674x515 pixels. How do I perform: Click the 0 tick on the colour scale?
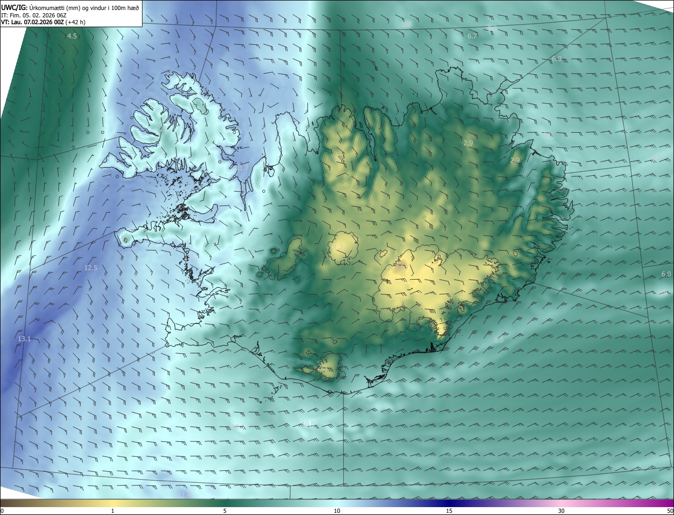coord(2,511)
